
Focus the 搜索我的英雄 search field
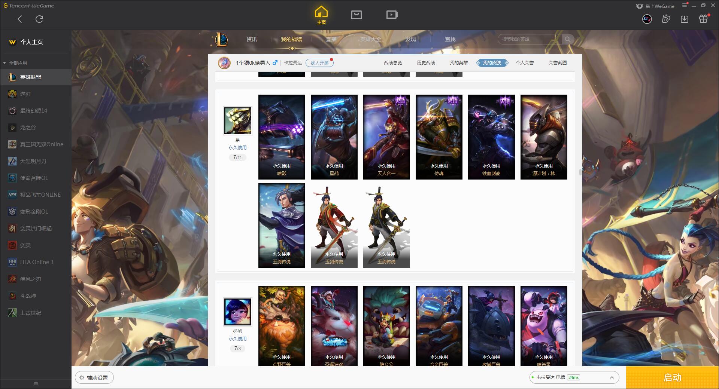pyautogui.click(x=530, y=39)
